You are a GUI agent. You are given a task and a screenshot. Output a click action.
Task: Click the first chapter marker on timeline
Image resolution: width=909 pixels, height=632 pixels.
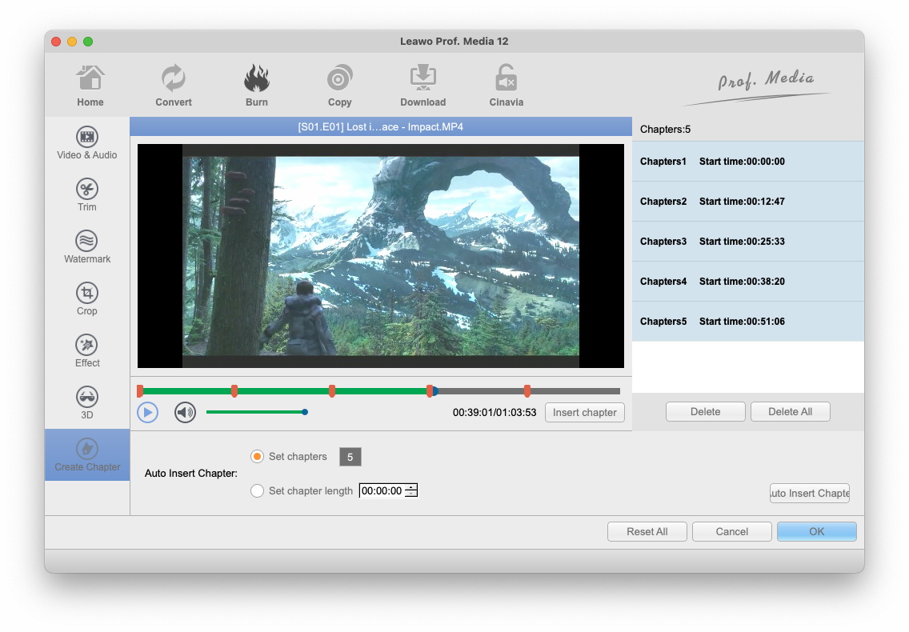coord(140,391)
